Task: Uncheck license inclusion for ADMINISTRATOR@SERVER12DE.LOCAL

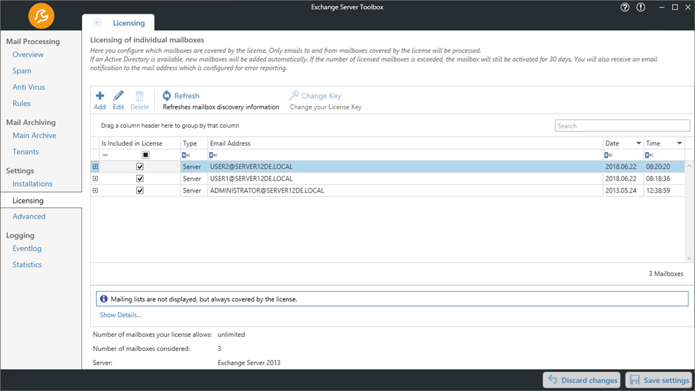Action: (140, 191)
